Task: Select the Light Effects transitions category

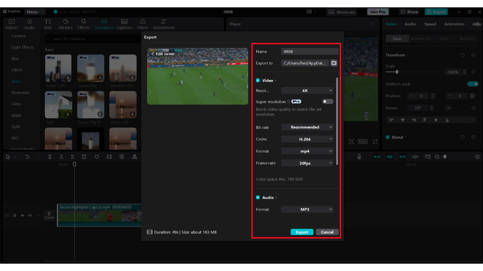Action: [x=22, y=47]
